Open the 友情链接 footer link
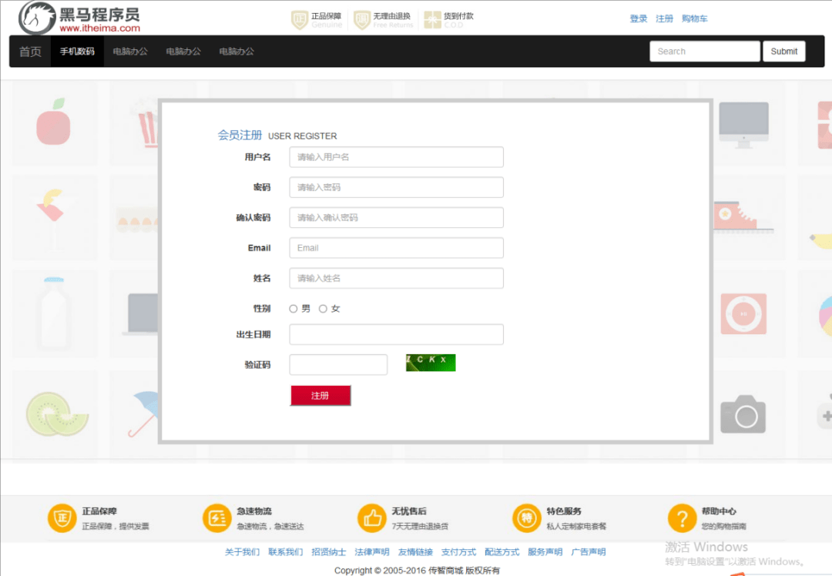832x576 pixels. [x=416, y=551]
